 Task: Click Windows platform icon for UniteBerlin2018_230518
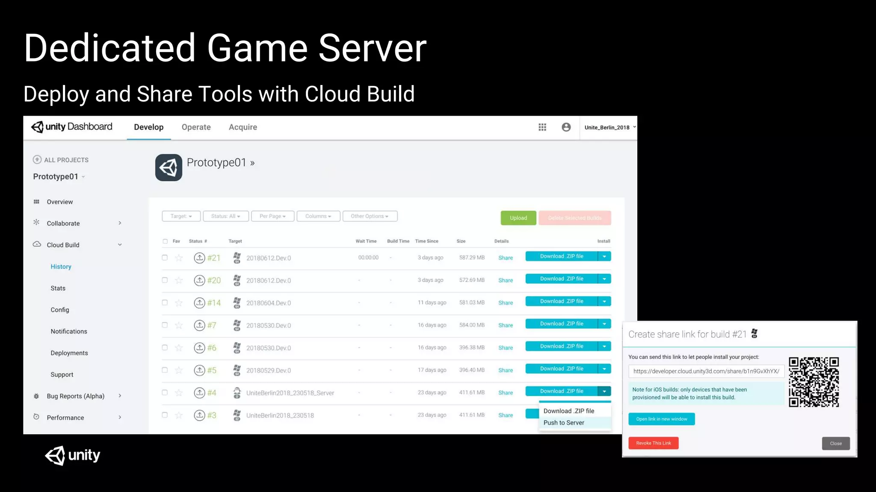pos(237,415)
